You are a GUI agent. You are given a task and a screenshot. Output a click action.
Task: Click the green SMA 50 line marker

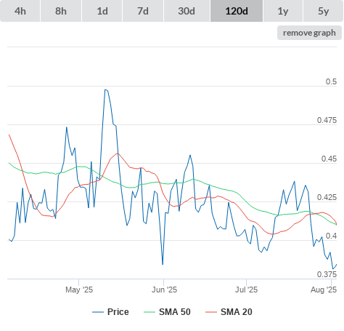[150, 312]
